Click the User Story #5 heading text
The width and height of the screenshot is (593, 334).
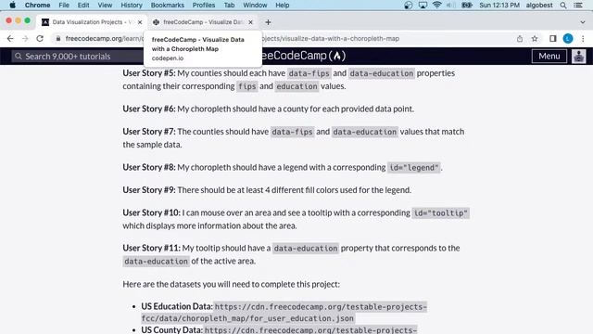(149, 73)
